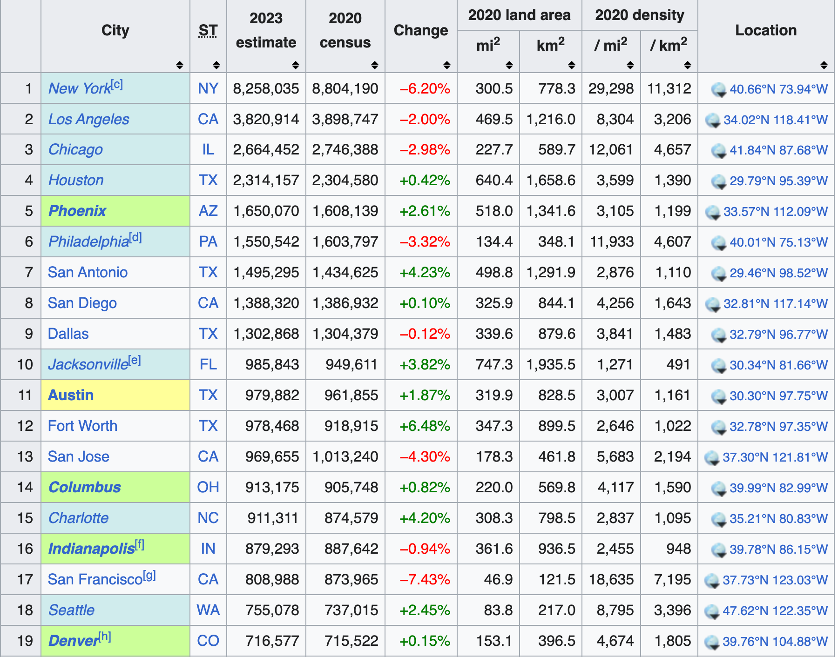Sort the table by City column
This screenshot has height=657, width=838.
click(180, 65)
